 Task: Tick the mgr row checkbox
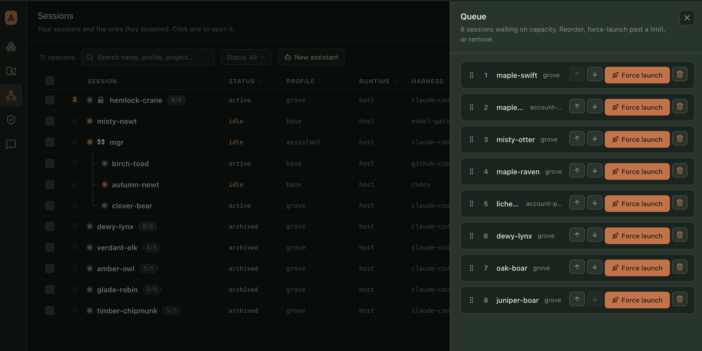[50, 142]
